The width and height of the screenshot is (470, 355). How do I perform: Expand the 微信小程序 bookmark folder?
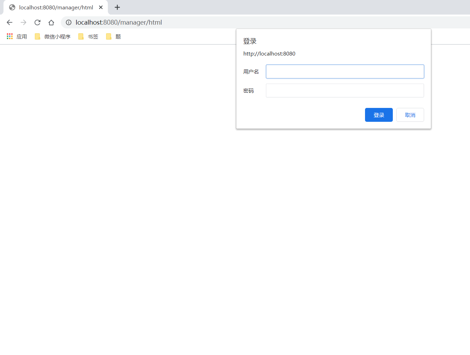pyautogui.click(x=52, y=36)
